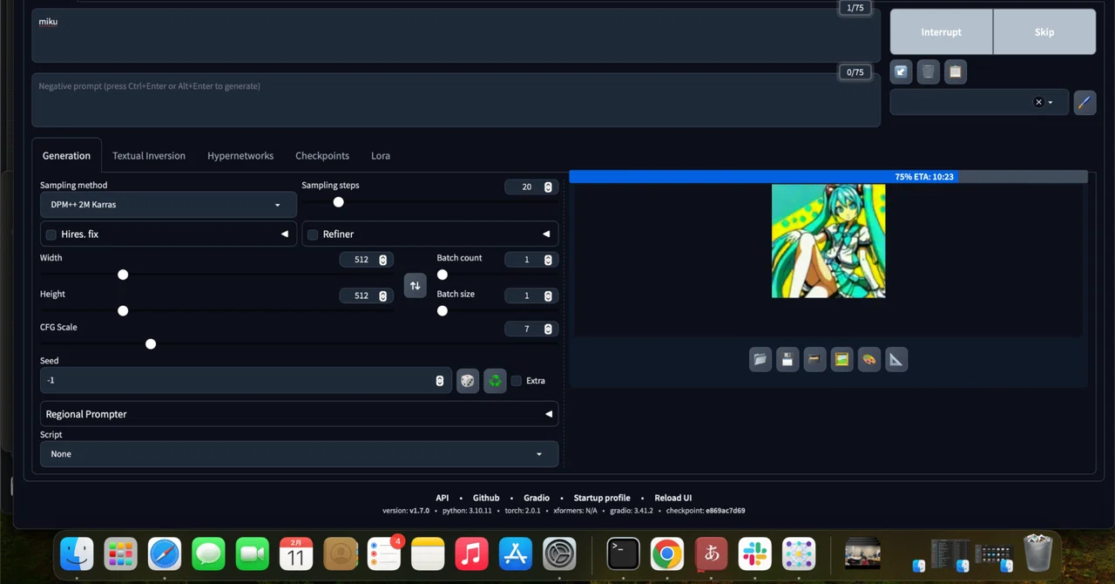Adjust the Batch count number stepper
1115x584 pixels.
[x=548, y=260]
